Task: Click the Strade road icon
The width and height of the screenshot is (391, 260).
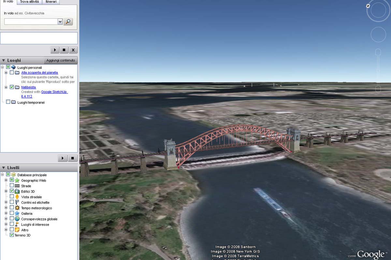Action: (17, 186)
